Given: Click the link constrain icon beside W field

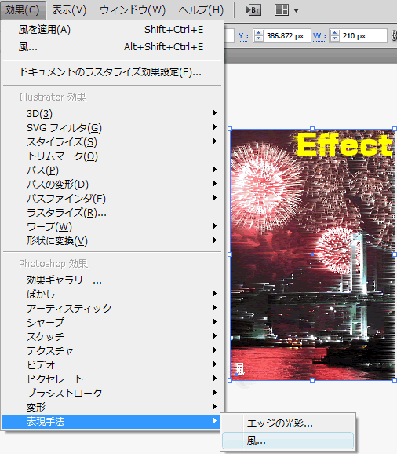Looking at the screenshot, I should (395, 35).
